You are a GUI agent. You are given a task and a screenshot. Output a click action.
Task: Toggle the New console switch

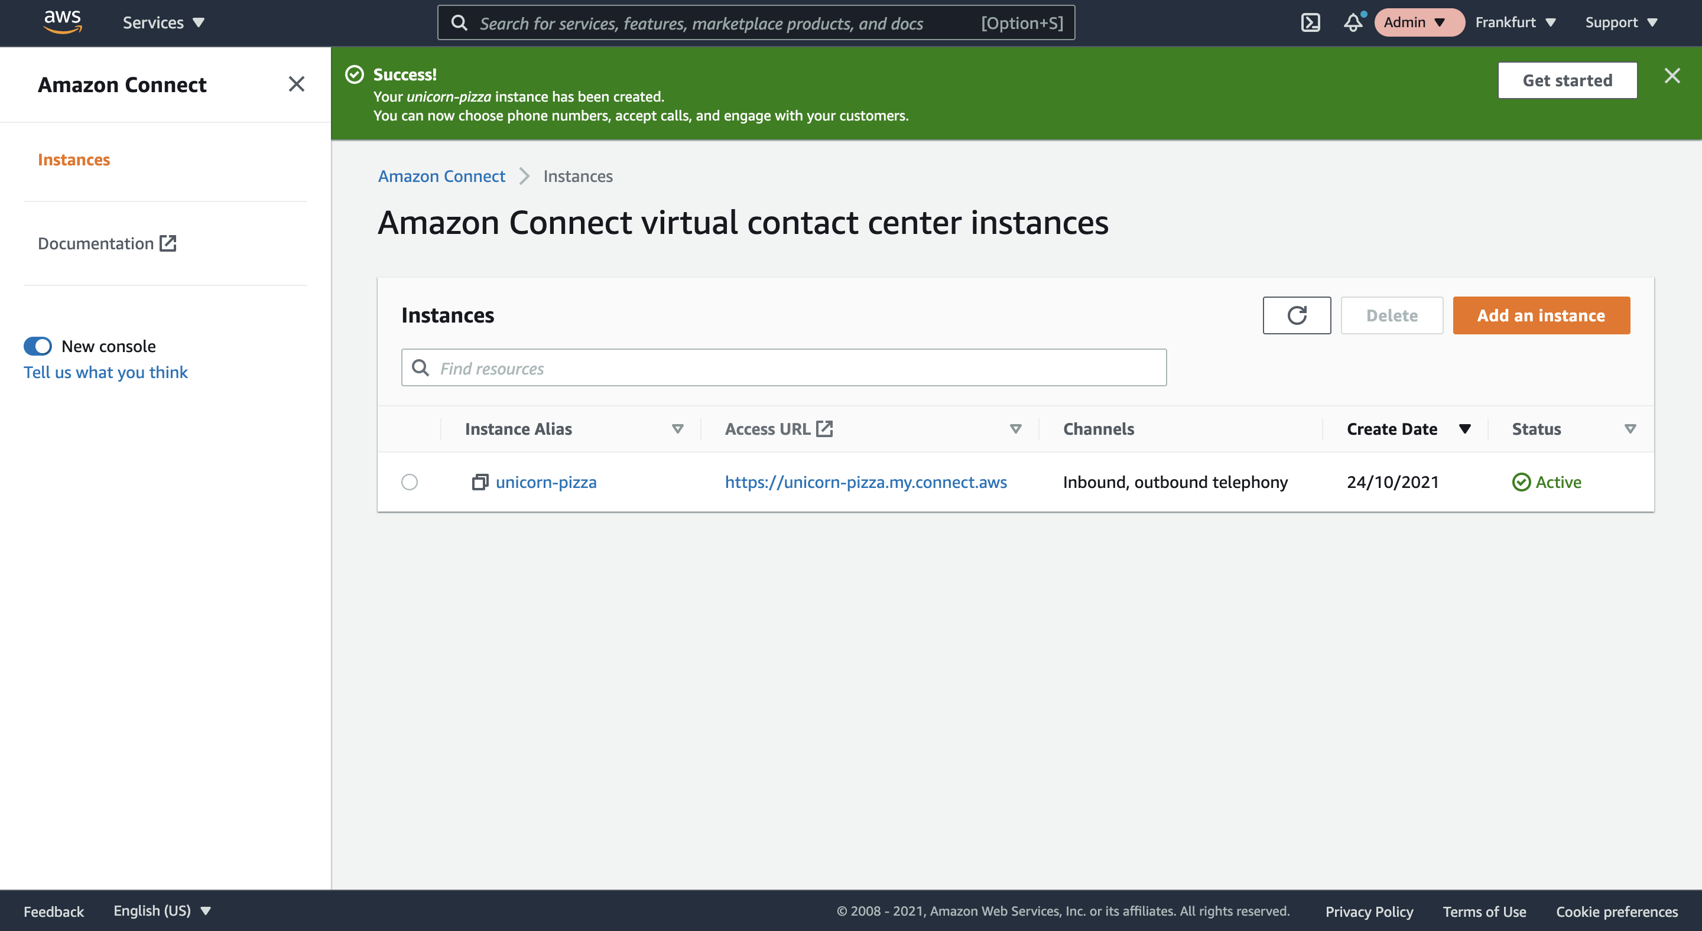[x=38, y=346]
